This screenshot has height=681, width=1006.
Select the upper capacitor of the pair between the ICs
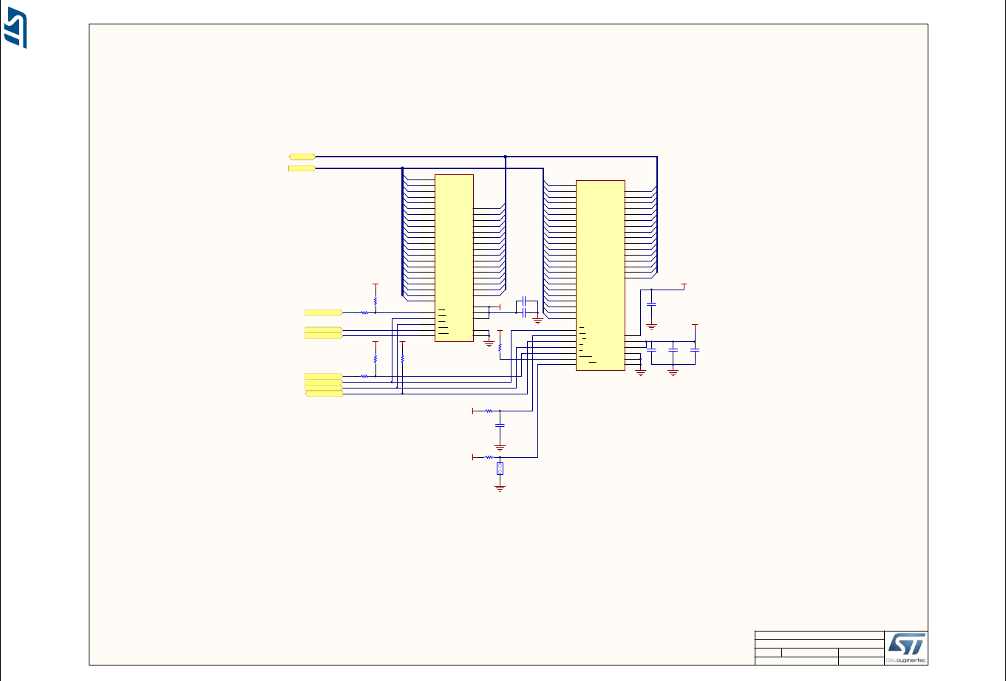coord(524,301)
